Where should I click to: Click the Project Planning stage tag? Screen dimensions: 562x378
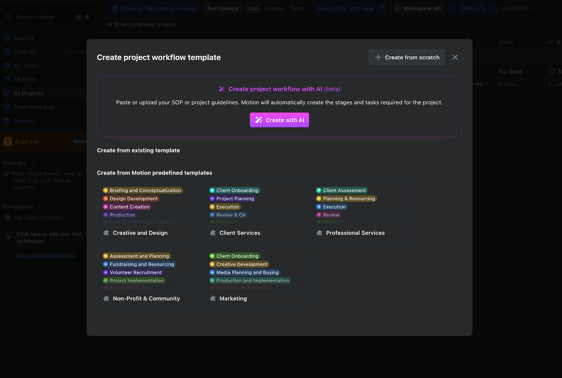pos(233,199)
